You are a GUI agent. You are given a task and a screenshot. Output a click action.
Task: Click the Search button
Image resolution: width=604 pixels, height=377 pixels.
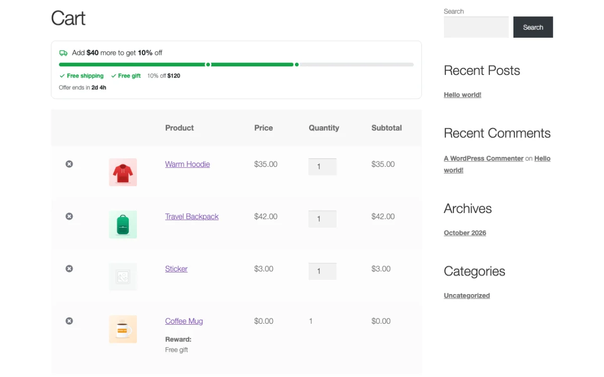533,27
